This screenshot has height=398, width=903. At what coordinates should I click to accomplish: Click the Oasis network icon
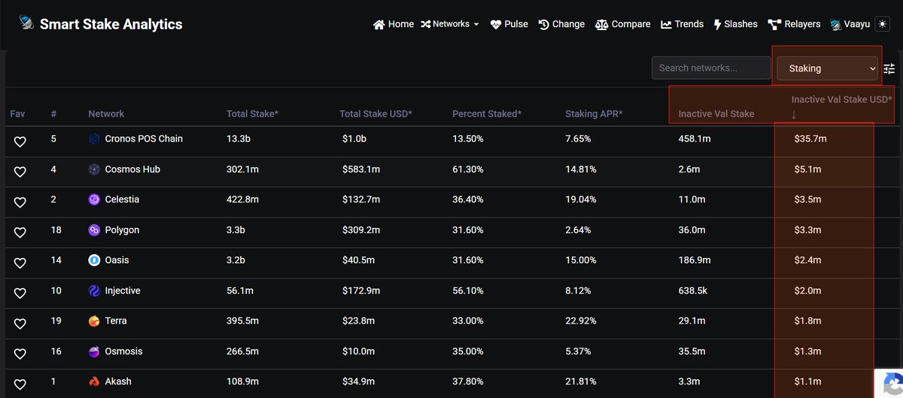[94, 260]
